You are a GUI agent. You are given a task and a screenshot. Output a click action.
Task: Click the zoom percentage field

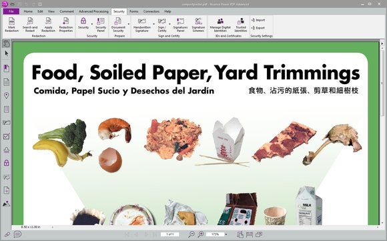[x=215, y=234]
